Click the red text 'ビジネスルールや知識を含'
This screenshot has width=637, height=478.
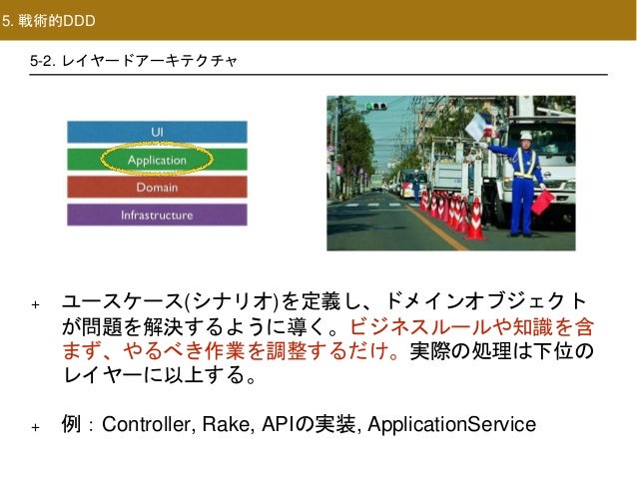(471, 326)
